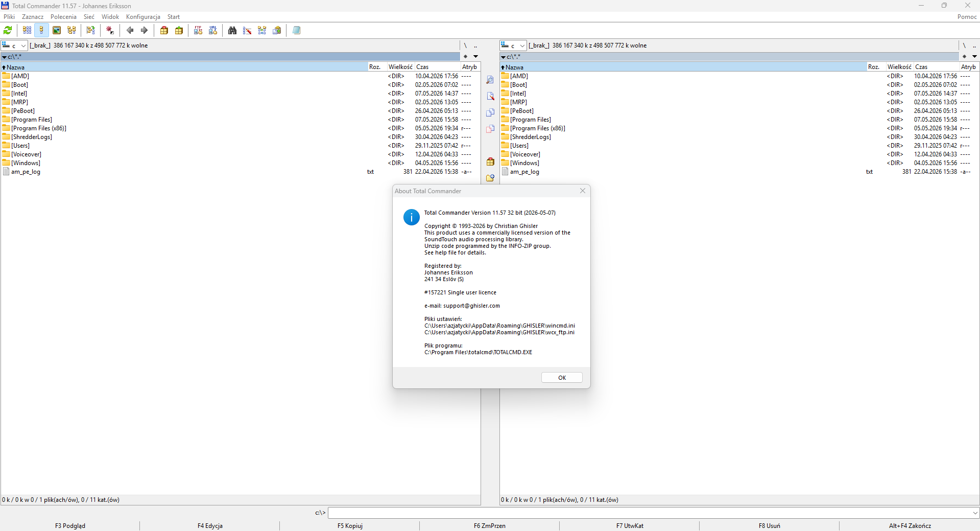Click the command line input field
This screenshot has width=980, height=531.
tap(649, 513)
